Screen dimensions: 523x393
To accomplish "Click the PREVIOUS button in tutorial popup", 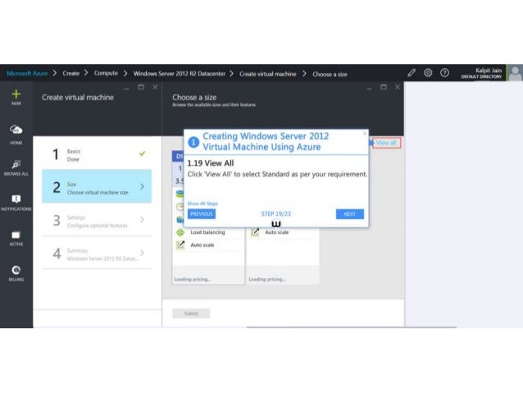I will pos(202,214).
